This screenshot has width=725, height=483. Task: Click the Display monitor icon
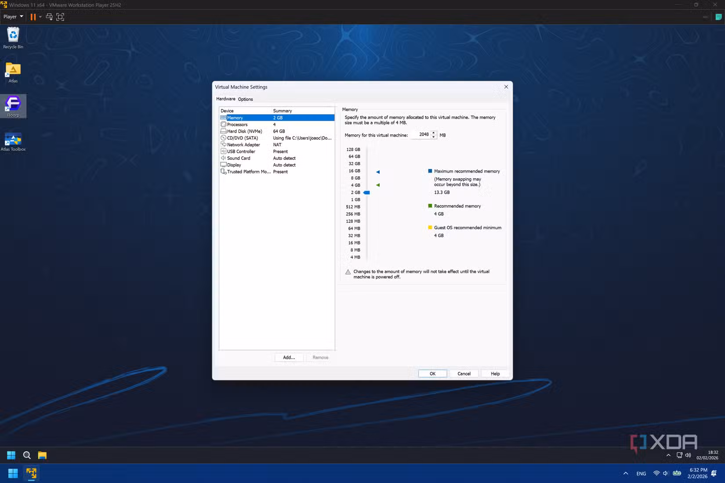tap(223, 165)
